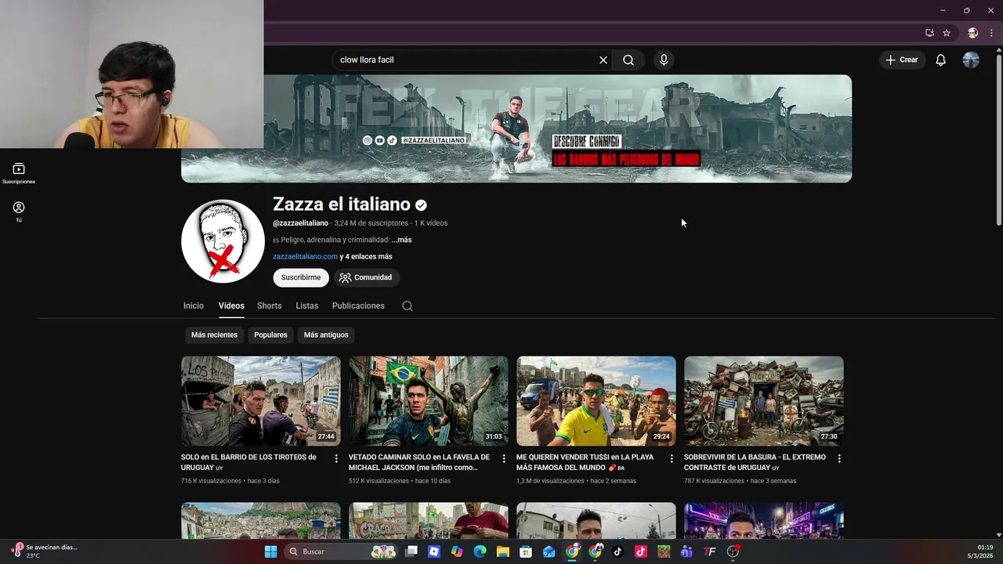Screen dimensions: 1003x564
Task: Open the Comunidad button
Action: pos(367,277)
